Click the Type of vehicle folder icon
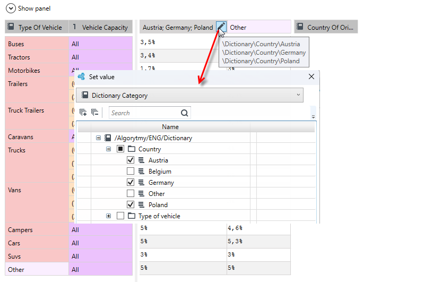 coord(132,216)
